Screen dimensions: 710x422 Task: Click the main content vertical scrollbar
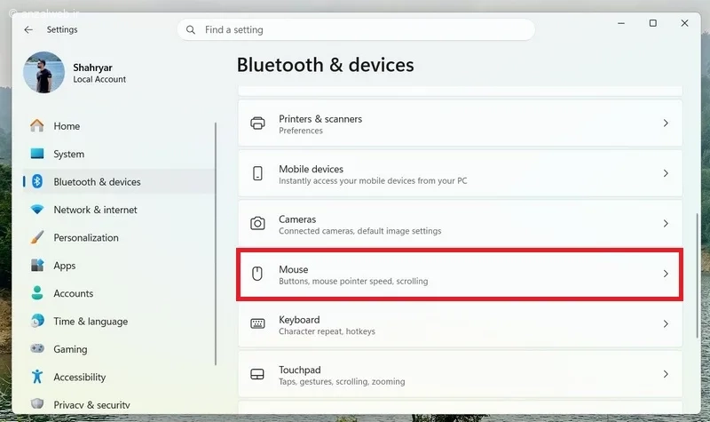[x=698, y=275]
